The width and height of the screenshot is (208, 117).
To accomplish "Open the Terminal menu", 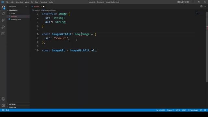I will [x=44, y=2].
